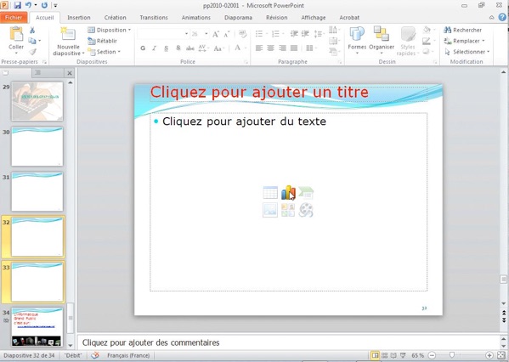
Task: Click the Nouvelle diapositive icon
Action: click(68, 34)
